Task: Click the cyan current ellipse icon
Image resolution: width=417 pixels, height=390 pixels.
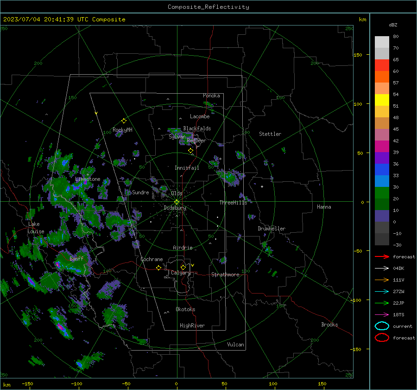Action: point(382,326)
